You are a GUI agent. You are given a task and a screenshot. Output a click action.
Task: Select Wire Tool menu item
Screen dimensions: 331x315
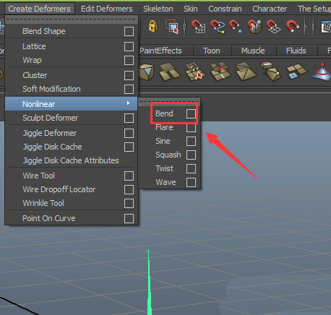pyautogui.click(x=38, y=176)
